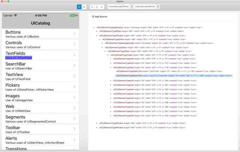Screen dimensions: 240x152
Task: Click the second path field in toolbar
Action: (x=145, y=6)
